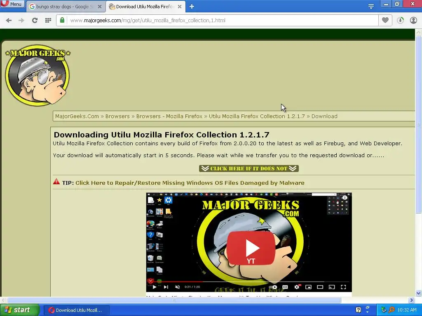Click the red warning triangle TIP icon
Image resolution: width=422 pixels, height=316 pixels.
coord(56,181)
